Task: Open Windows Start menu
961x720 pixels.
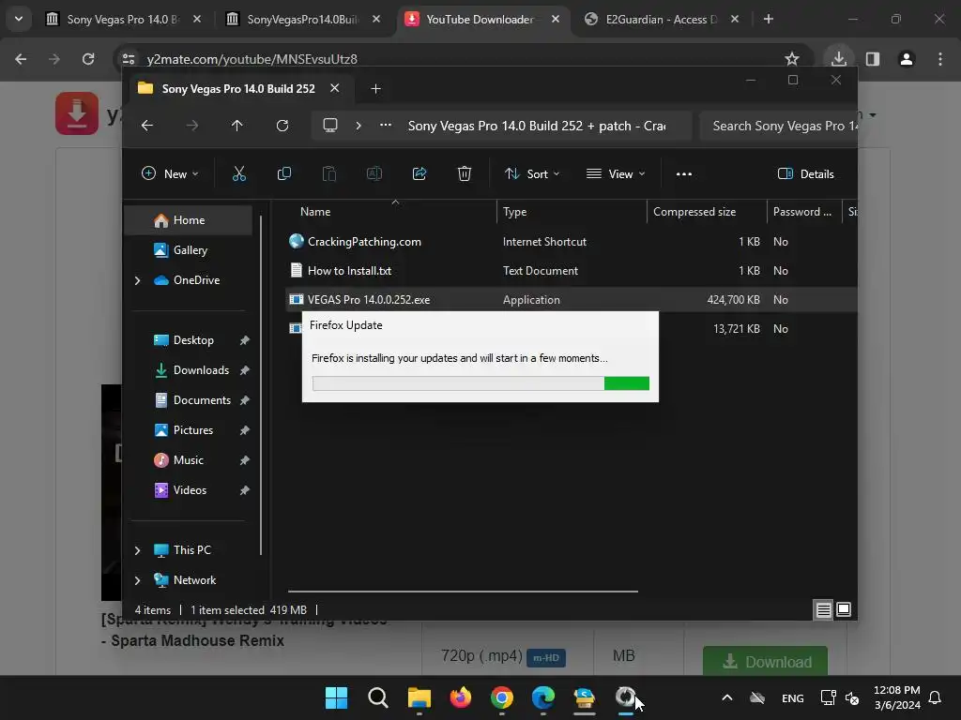Action: [x=336, y=697]
